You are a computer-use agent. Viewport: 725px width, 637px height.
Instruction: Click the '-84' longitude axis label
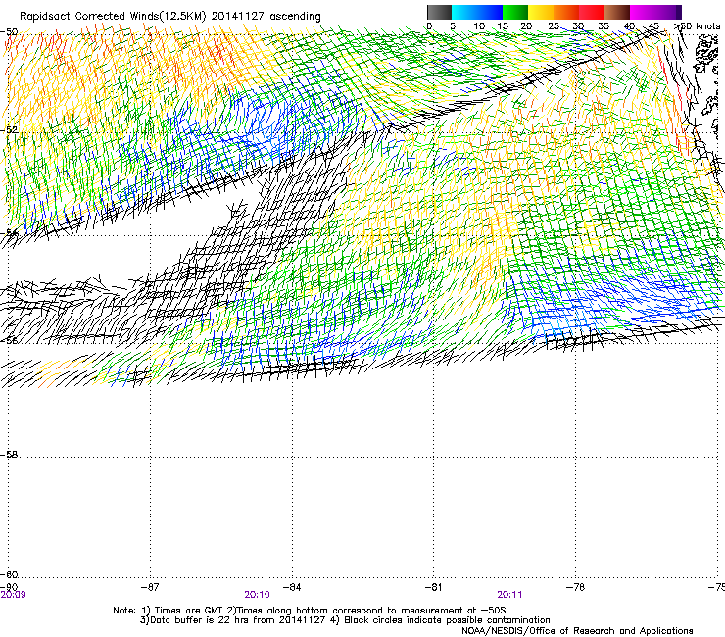tap(292, 587)
